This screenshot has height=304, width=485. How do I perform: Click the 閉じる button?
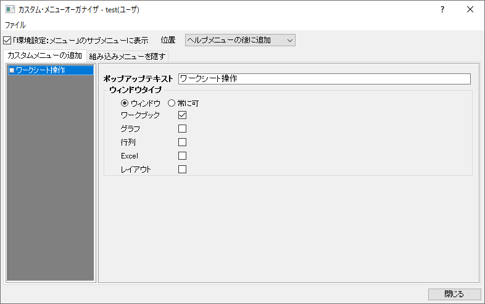pyautogui.click(x=454, y=294)
